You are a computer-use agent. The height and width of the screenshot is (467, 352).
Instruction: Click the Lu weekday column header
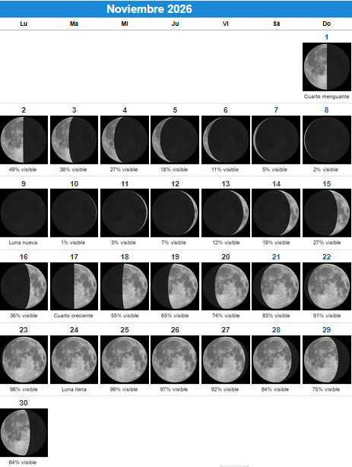(x=24, y=24)
